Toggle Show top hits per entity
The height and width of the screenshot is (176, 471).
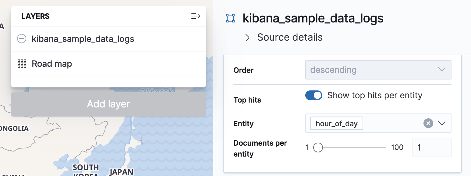click(x=313, y=95)
